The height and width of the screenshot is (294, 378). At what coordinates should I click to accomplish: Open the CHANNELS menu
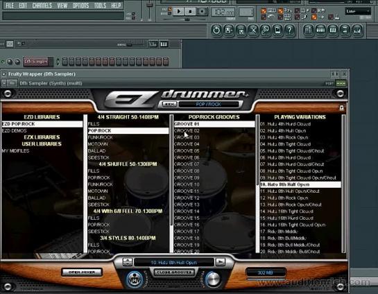pyautogui.click(x=42, y=6)
